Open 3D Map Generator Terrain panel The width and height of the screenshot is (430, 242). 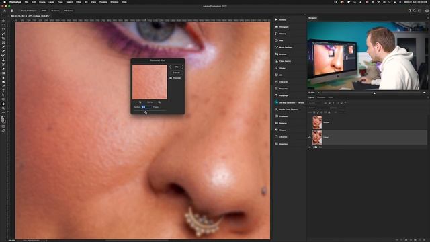290,102
